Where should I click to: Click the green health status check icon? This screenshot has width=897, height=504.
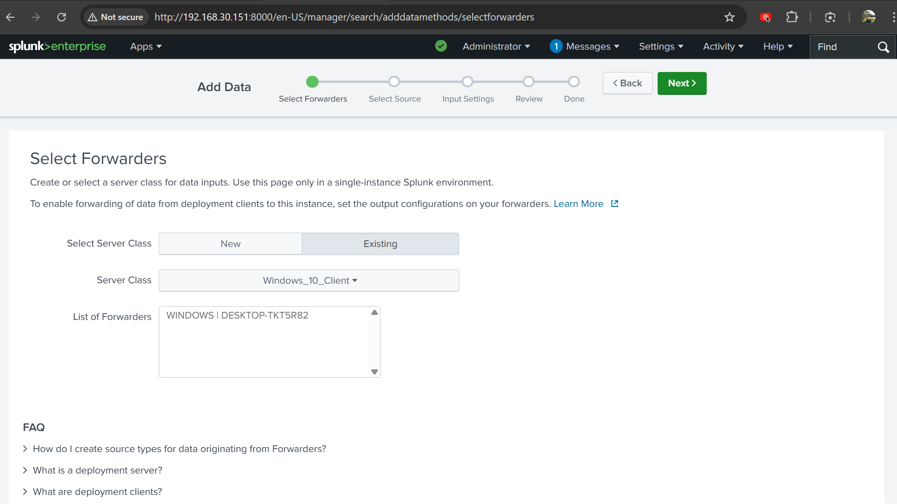441,46
